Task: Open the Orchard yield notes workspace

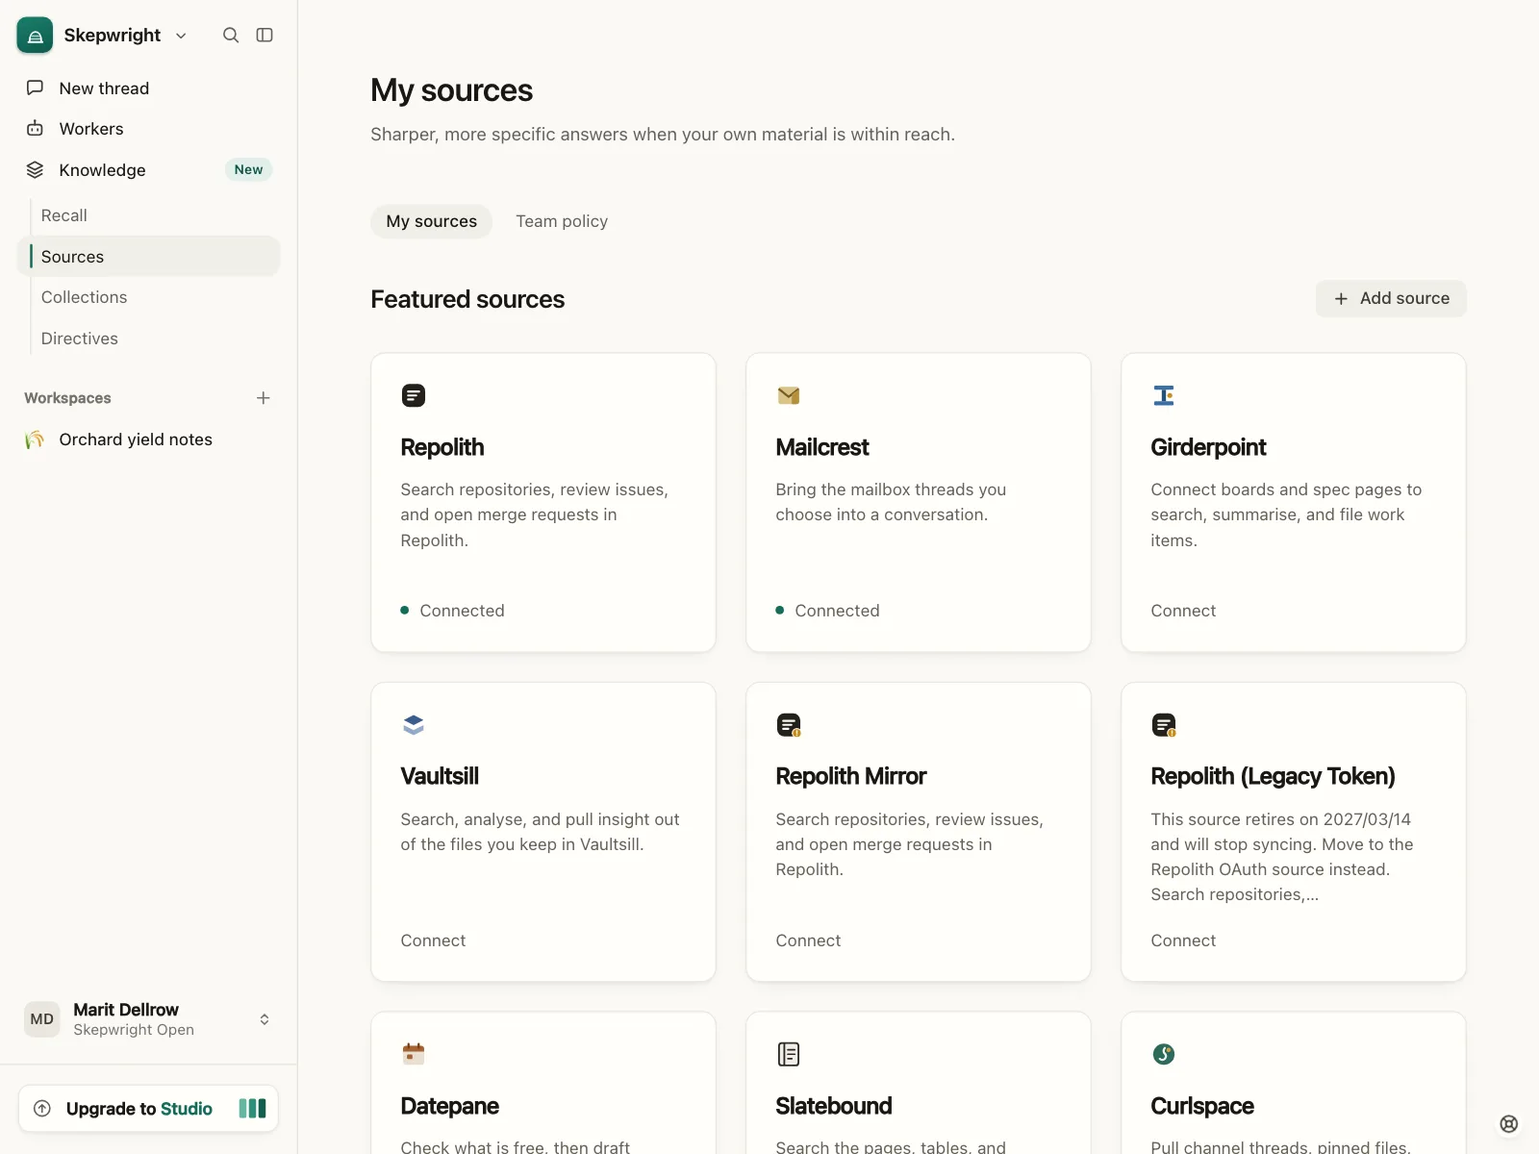Action: pyautogui.click(x=148, y=439)
